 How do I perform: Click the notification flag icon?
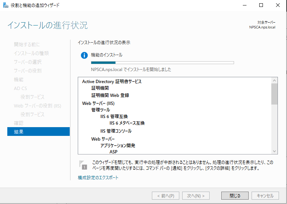click(83, 165)
